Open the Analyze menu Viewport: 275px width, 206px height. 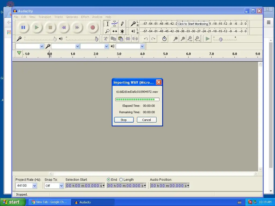click(97, 17)
